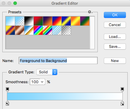The height and width of the screenshot is (109, 130).
Task: Choose the Copper gradient preset
Action: coord(20,30)
